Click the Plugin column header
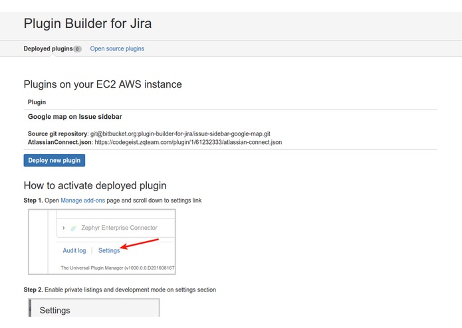The height and width of the screenshot is (328, 462). point(37,102)
